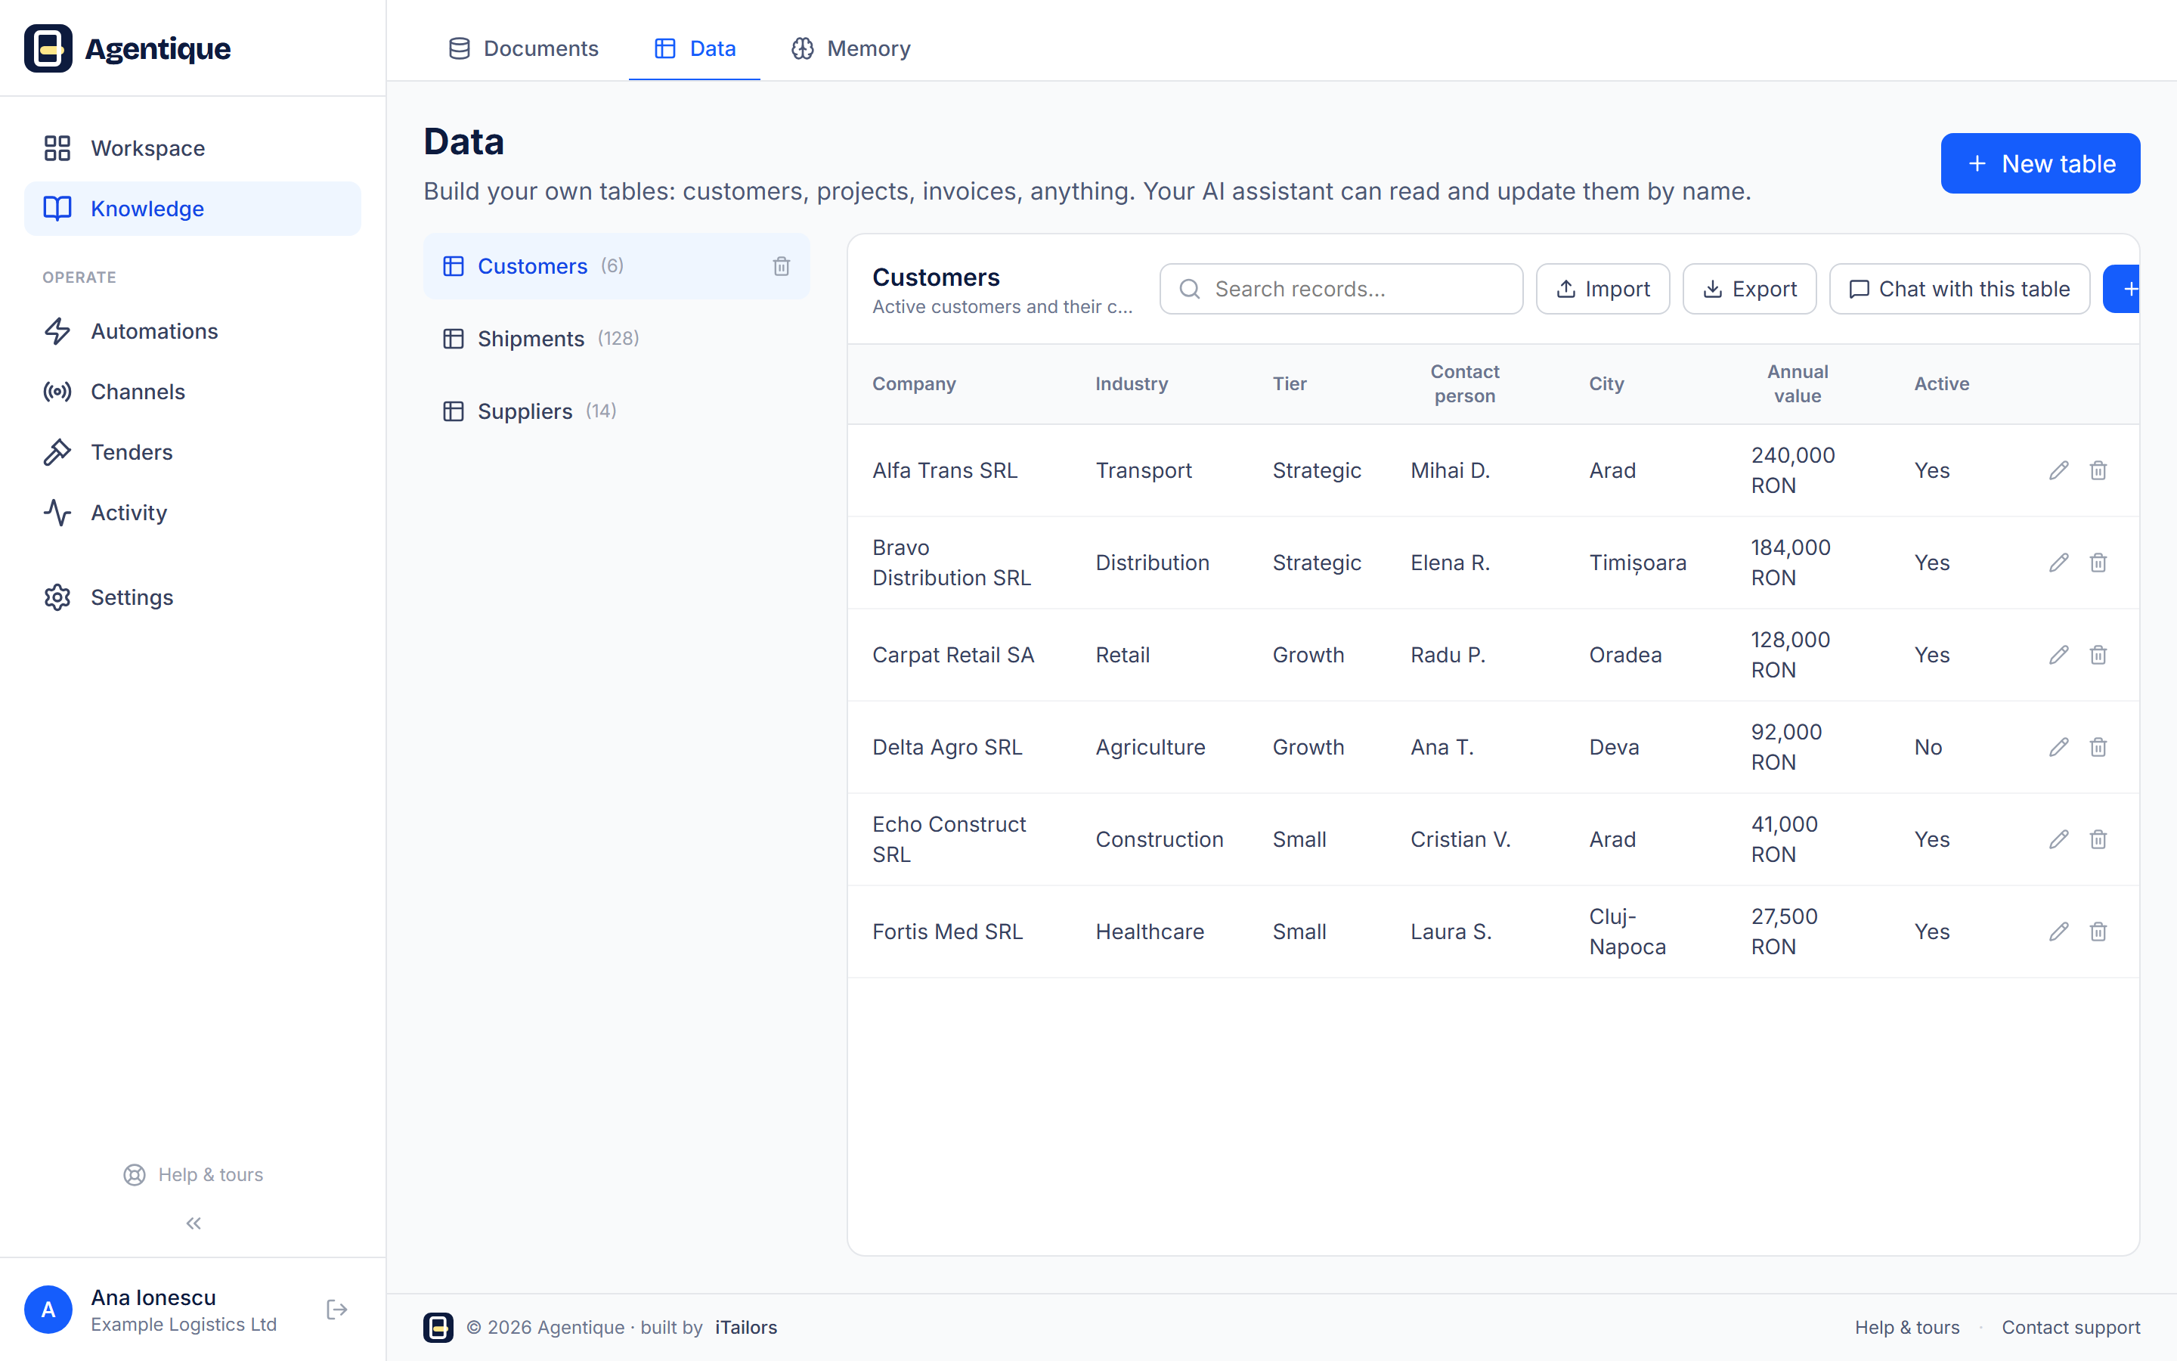Go to Channels in the sidebar
The height and width of the screenshot is (1361, 2177).
193,392
